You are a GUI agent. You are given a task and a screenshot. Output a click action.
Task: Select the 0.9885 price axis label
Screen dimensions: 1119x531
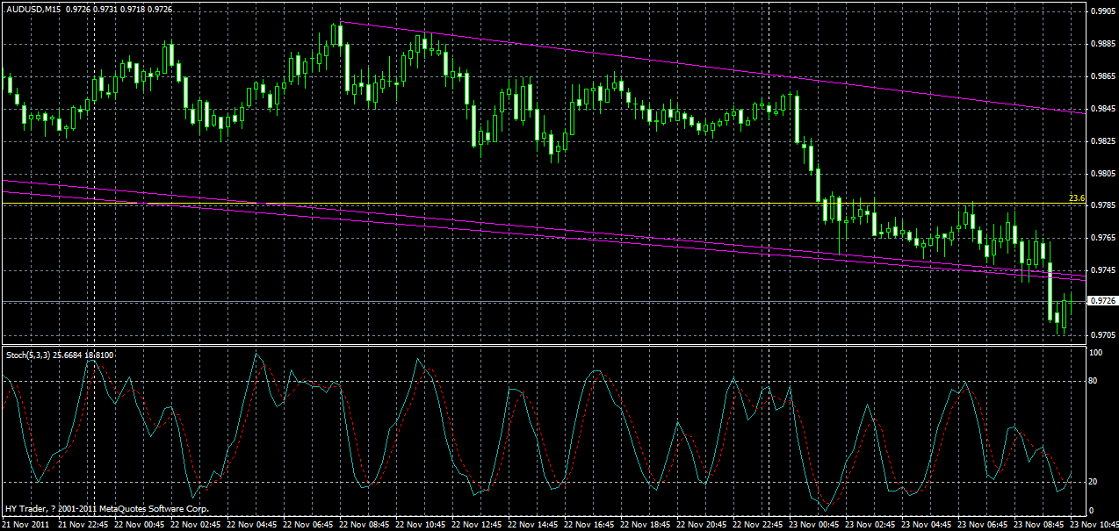[x=1102, y=44]
